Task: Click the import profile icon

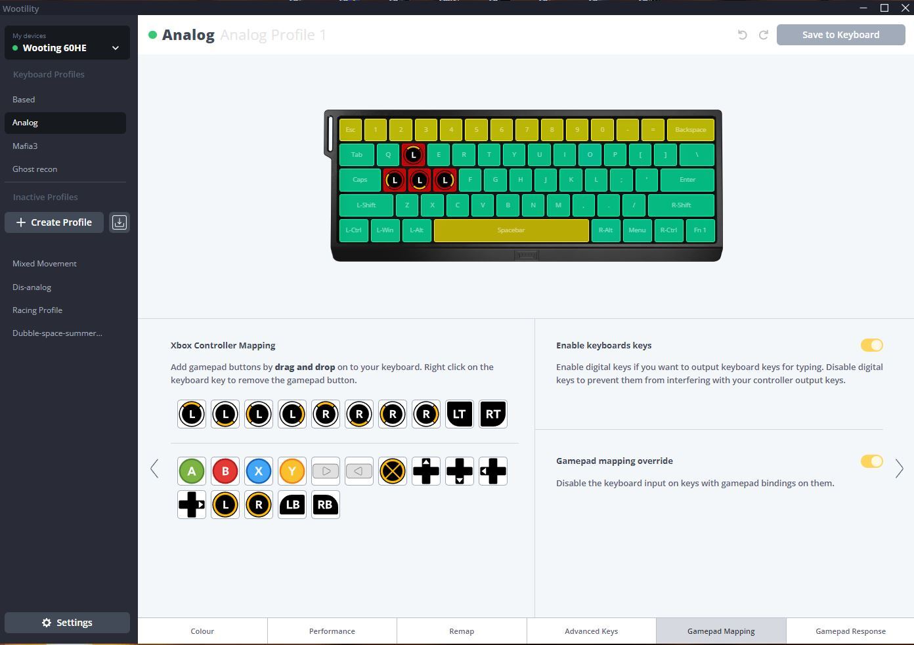Action: 120,222
